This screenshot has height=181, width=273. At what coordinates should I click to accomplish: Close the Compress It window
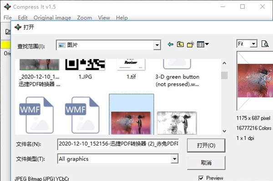click(263, 7)
